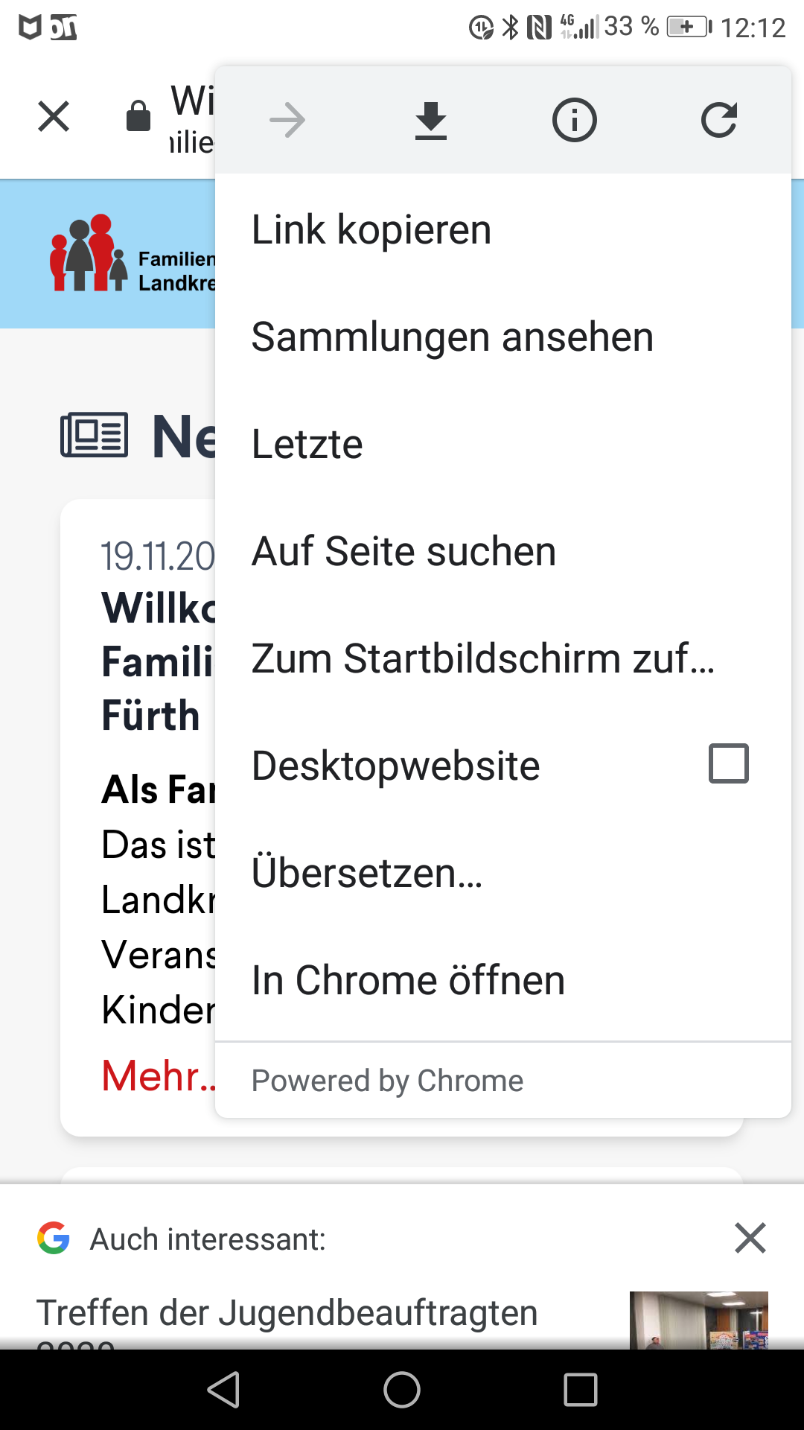Reload the page with refresh icon

[x=719, y=120]
